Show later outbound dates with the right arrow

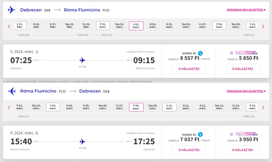[x=263, y=26]
